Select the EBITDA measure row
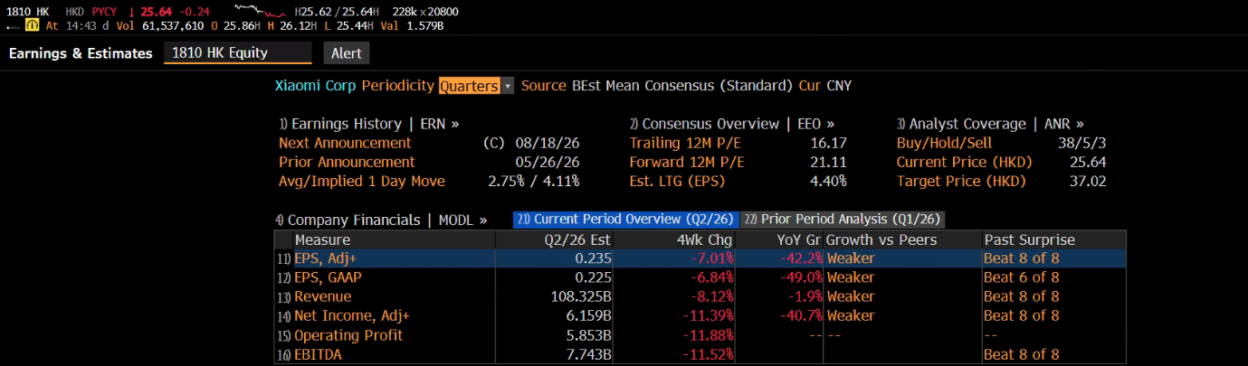The width and height of the screenshot is (1248, 366). point(700,354)
